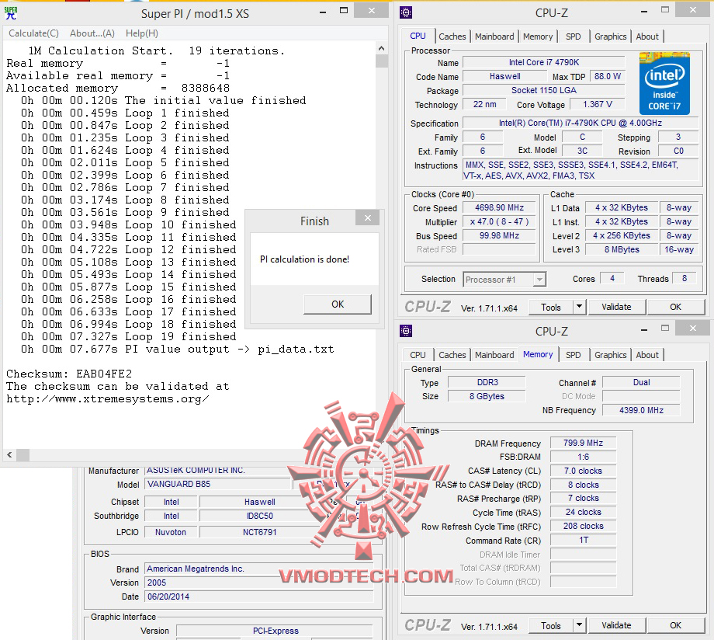Click the BIOS date 06/20/2014 field

258,597
